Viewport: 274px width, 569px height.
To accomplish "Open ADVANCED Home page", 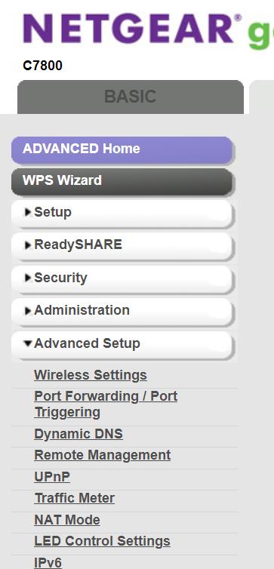I will (122, 149).
